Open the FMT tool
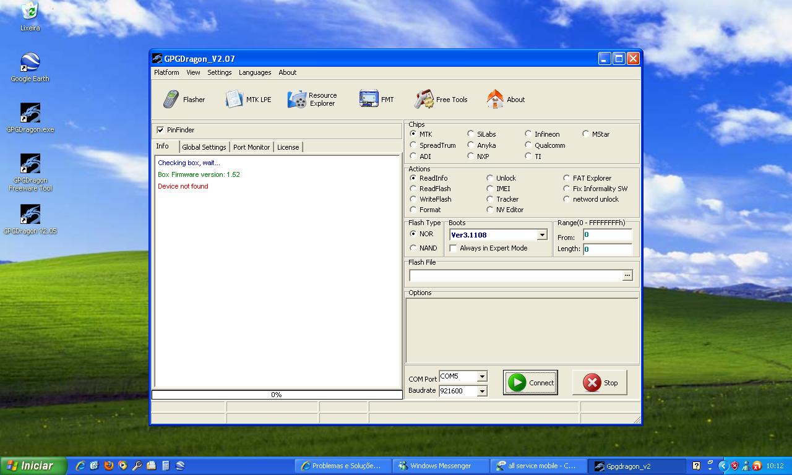 click(x=377, y=99)
